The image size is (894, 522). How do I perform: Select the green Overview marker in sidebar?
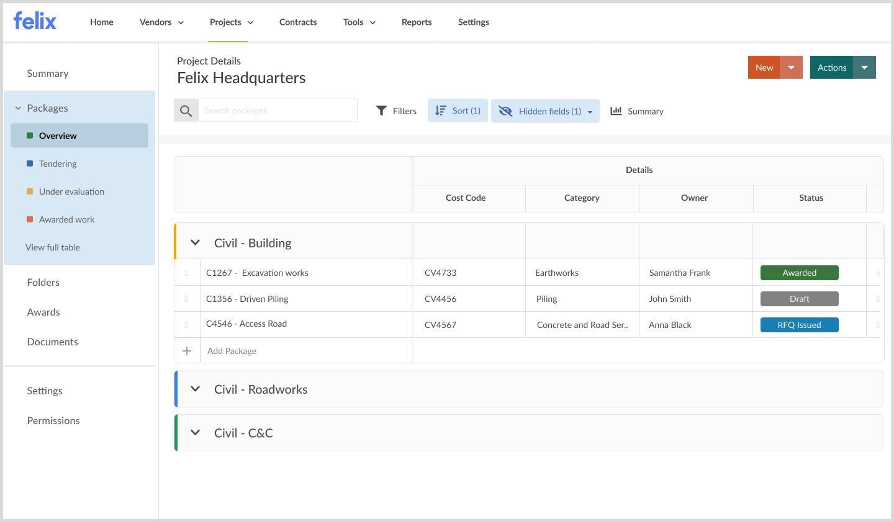point(30,135)
